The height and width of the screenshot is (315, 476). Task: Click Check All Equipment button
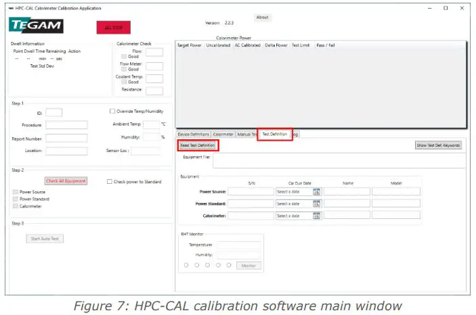(66, 181)
